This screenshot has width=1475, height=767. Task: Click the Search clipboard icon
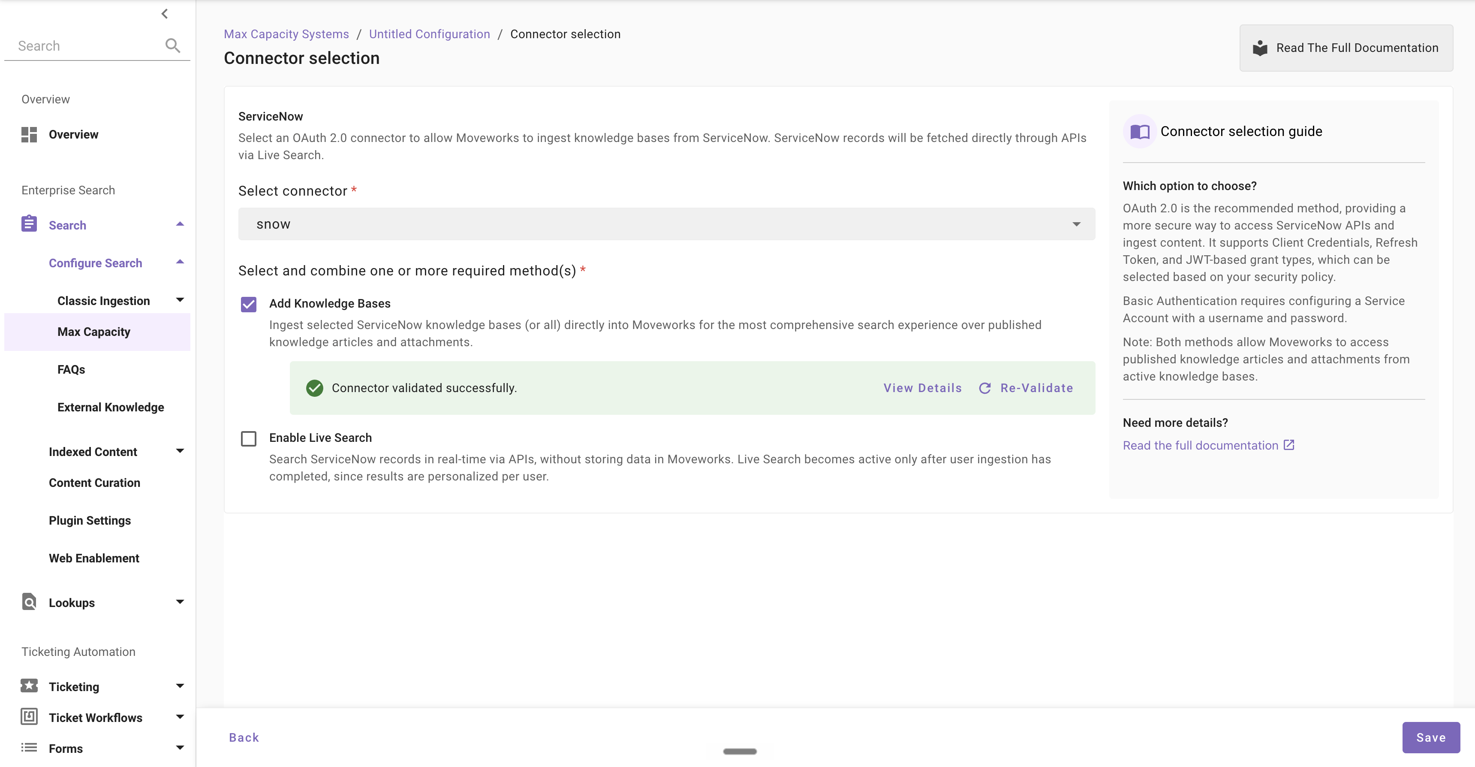tap(29, 224)
